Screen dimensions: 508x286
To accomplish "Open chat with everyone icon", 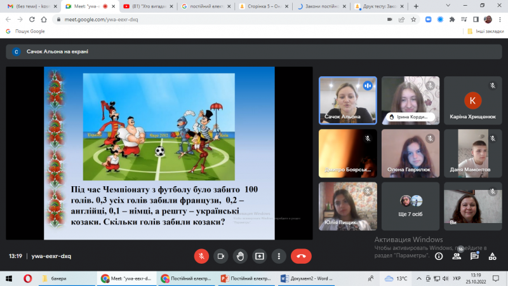I will click(x=474, y=256).
